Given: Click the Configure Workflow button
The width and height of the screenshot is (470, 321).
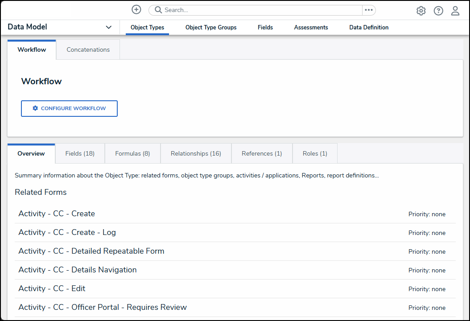Looking at the screenshot, I should coord(69,108).
